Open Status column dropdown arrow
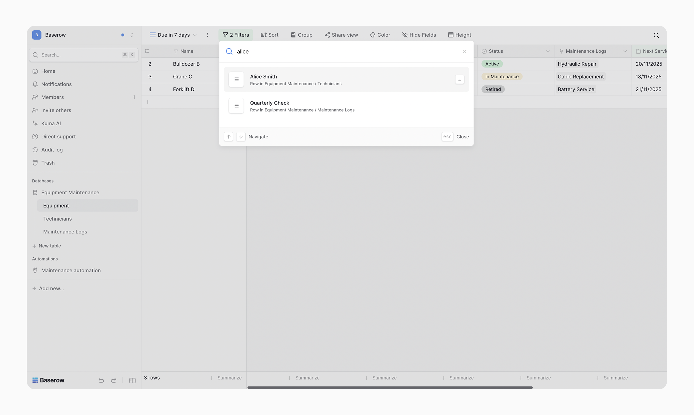The width and height of the screenshot is (694, 415). click(548, 51)
